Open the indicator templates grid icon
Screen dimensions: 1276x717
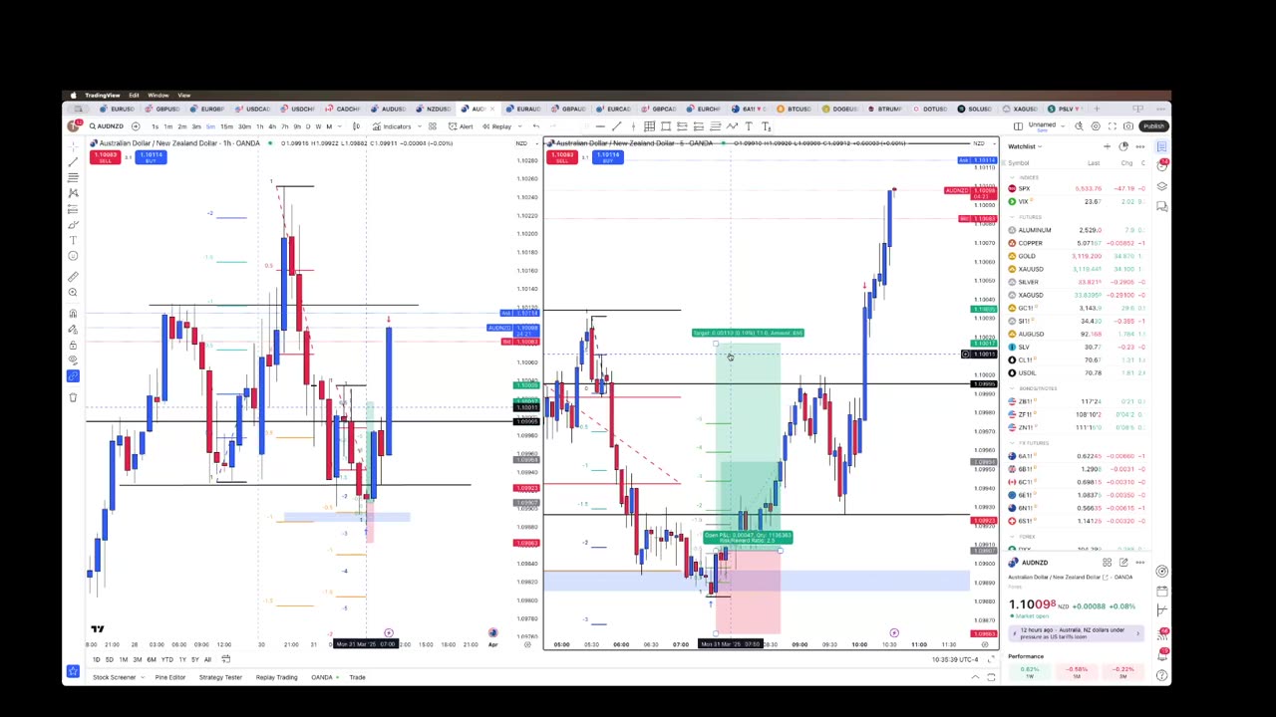click(x=432, y=126)
